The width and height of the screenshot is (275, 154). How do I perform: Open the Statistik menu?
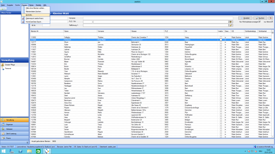tap(38, 5)
